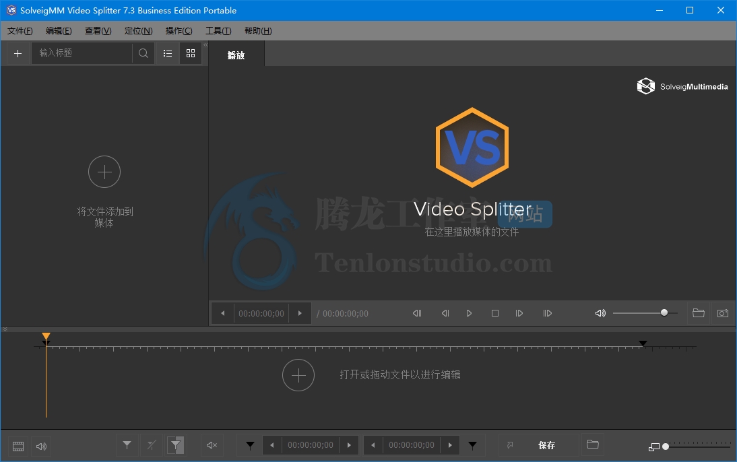Decrease player current time with left arrow

(223, 313)
